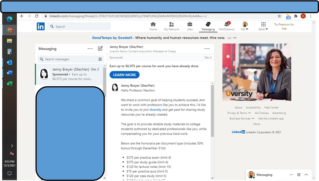
Task: Click the More footer link
Action: 256,124
